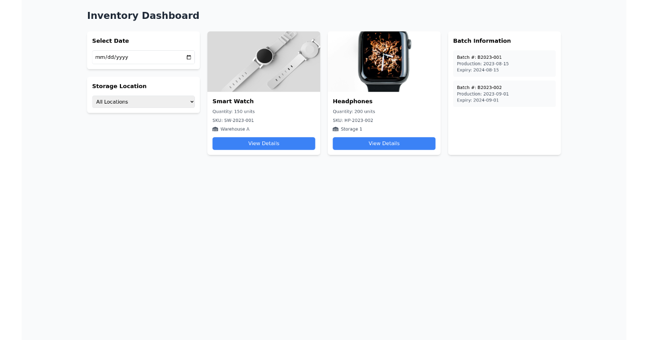
Task: Click the Quantity 200 units text
Action: (x=354, y=111)
